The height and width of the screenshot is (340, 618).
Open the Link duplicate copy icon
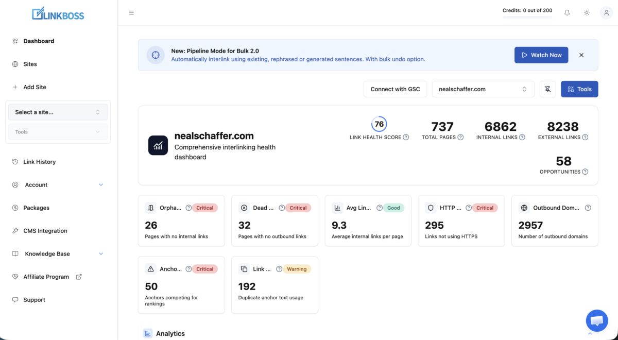(x=244, y=269)
